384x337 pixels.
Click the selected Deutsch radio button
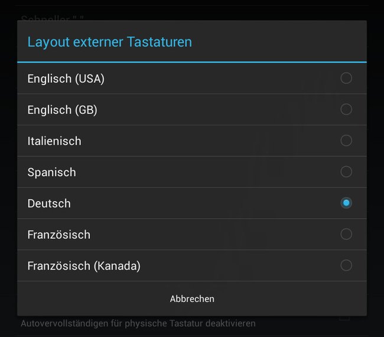pyautogui.click(x=346, y=203)
